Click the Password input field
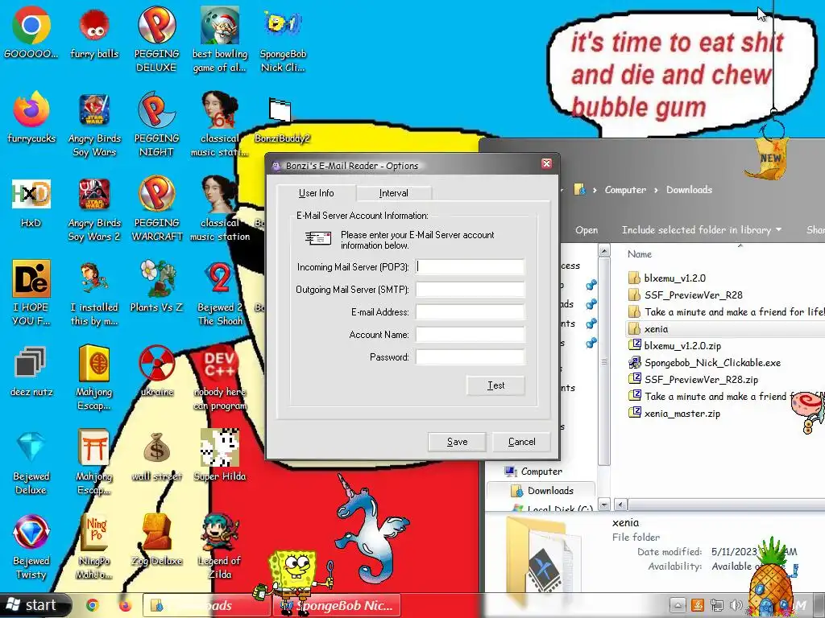This screenshot has height=618, width=825. 471,357
